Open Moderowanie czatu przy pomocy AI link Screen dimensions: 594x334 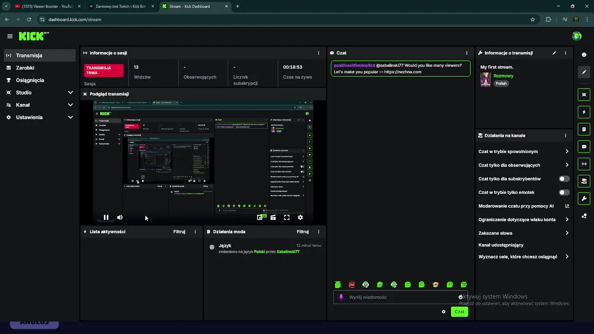523,206
